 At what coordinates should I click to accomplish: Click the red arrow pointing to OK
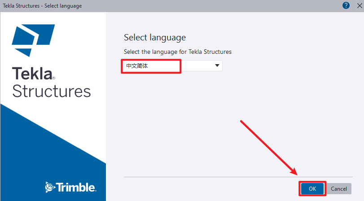click(269, 148)
